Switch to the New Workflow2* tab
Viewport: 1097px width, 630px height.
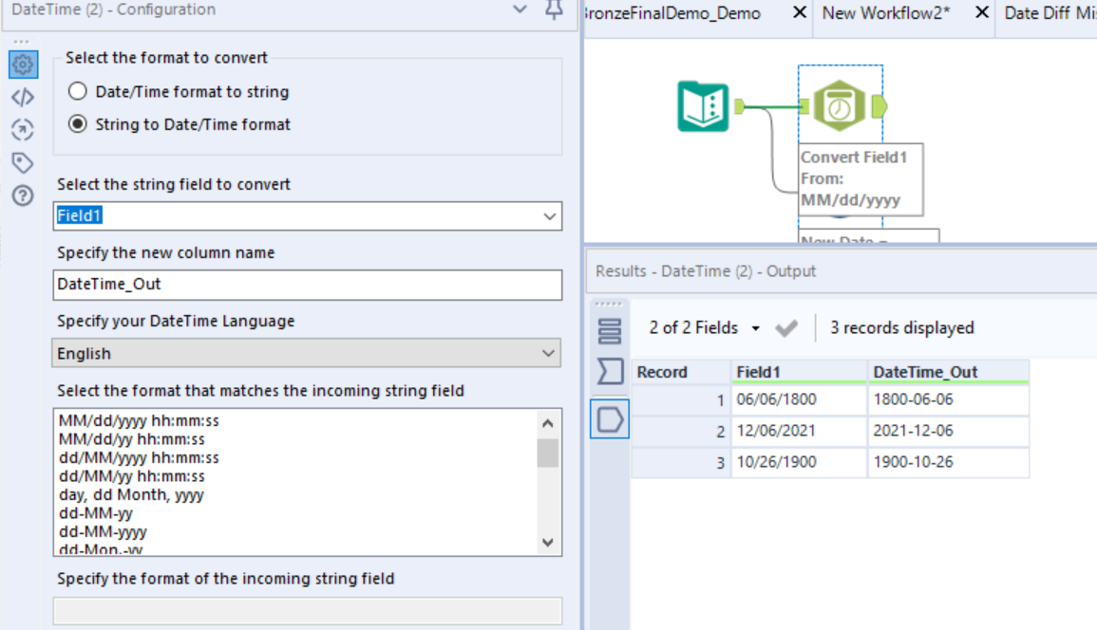(x=885, y=13)
